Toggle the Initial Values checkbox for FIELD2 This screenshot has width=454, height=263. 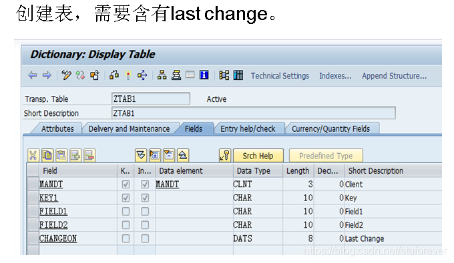click(x=145, y=225)
